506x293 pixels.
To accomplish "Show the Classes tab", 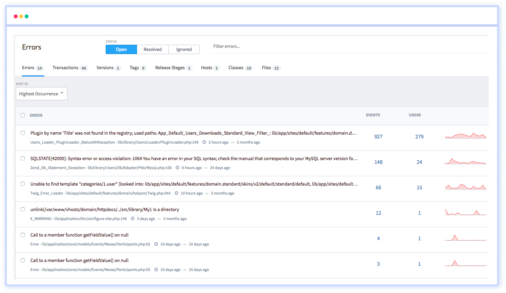I will pos(236,68).
